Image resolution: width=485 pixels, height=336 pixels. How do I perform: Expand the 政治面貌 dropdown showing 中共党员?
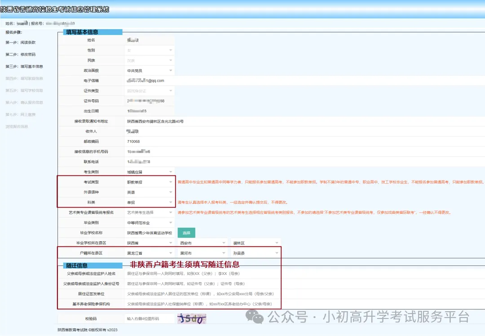(x=150, y=71)
